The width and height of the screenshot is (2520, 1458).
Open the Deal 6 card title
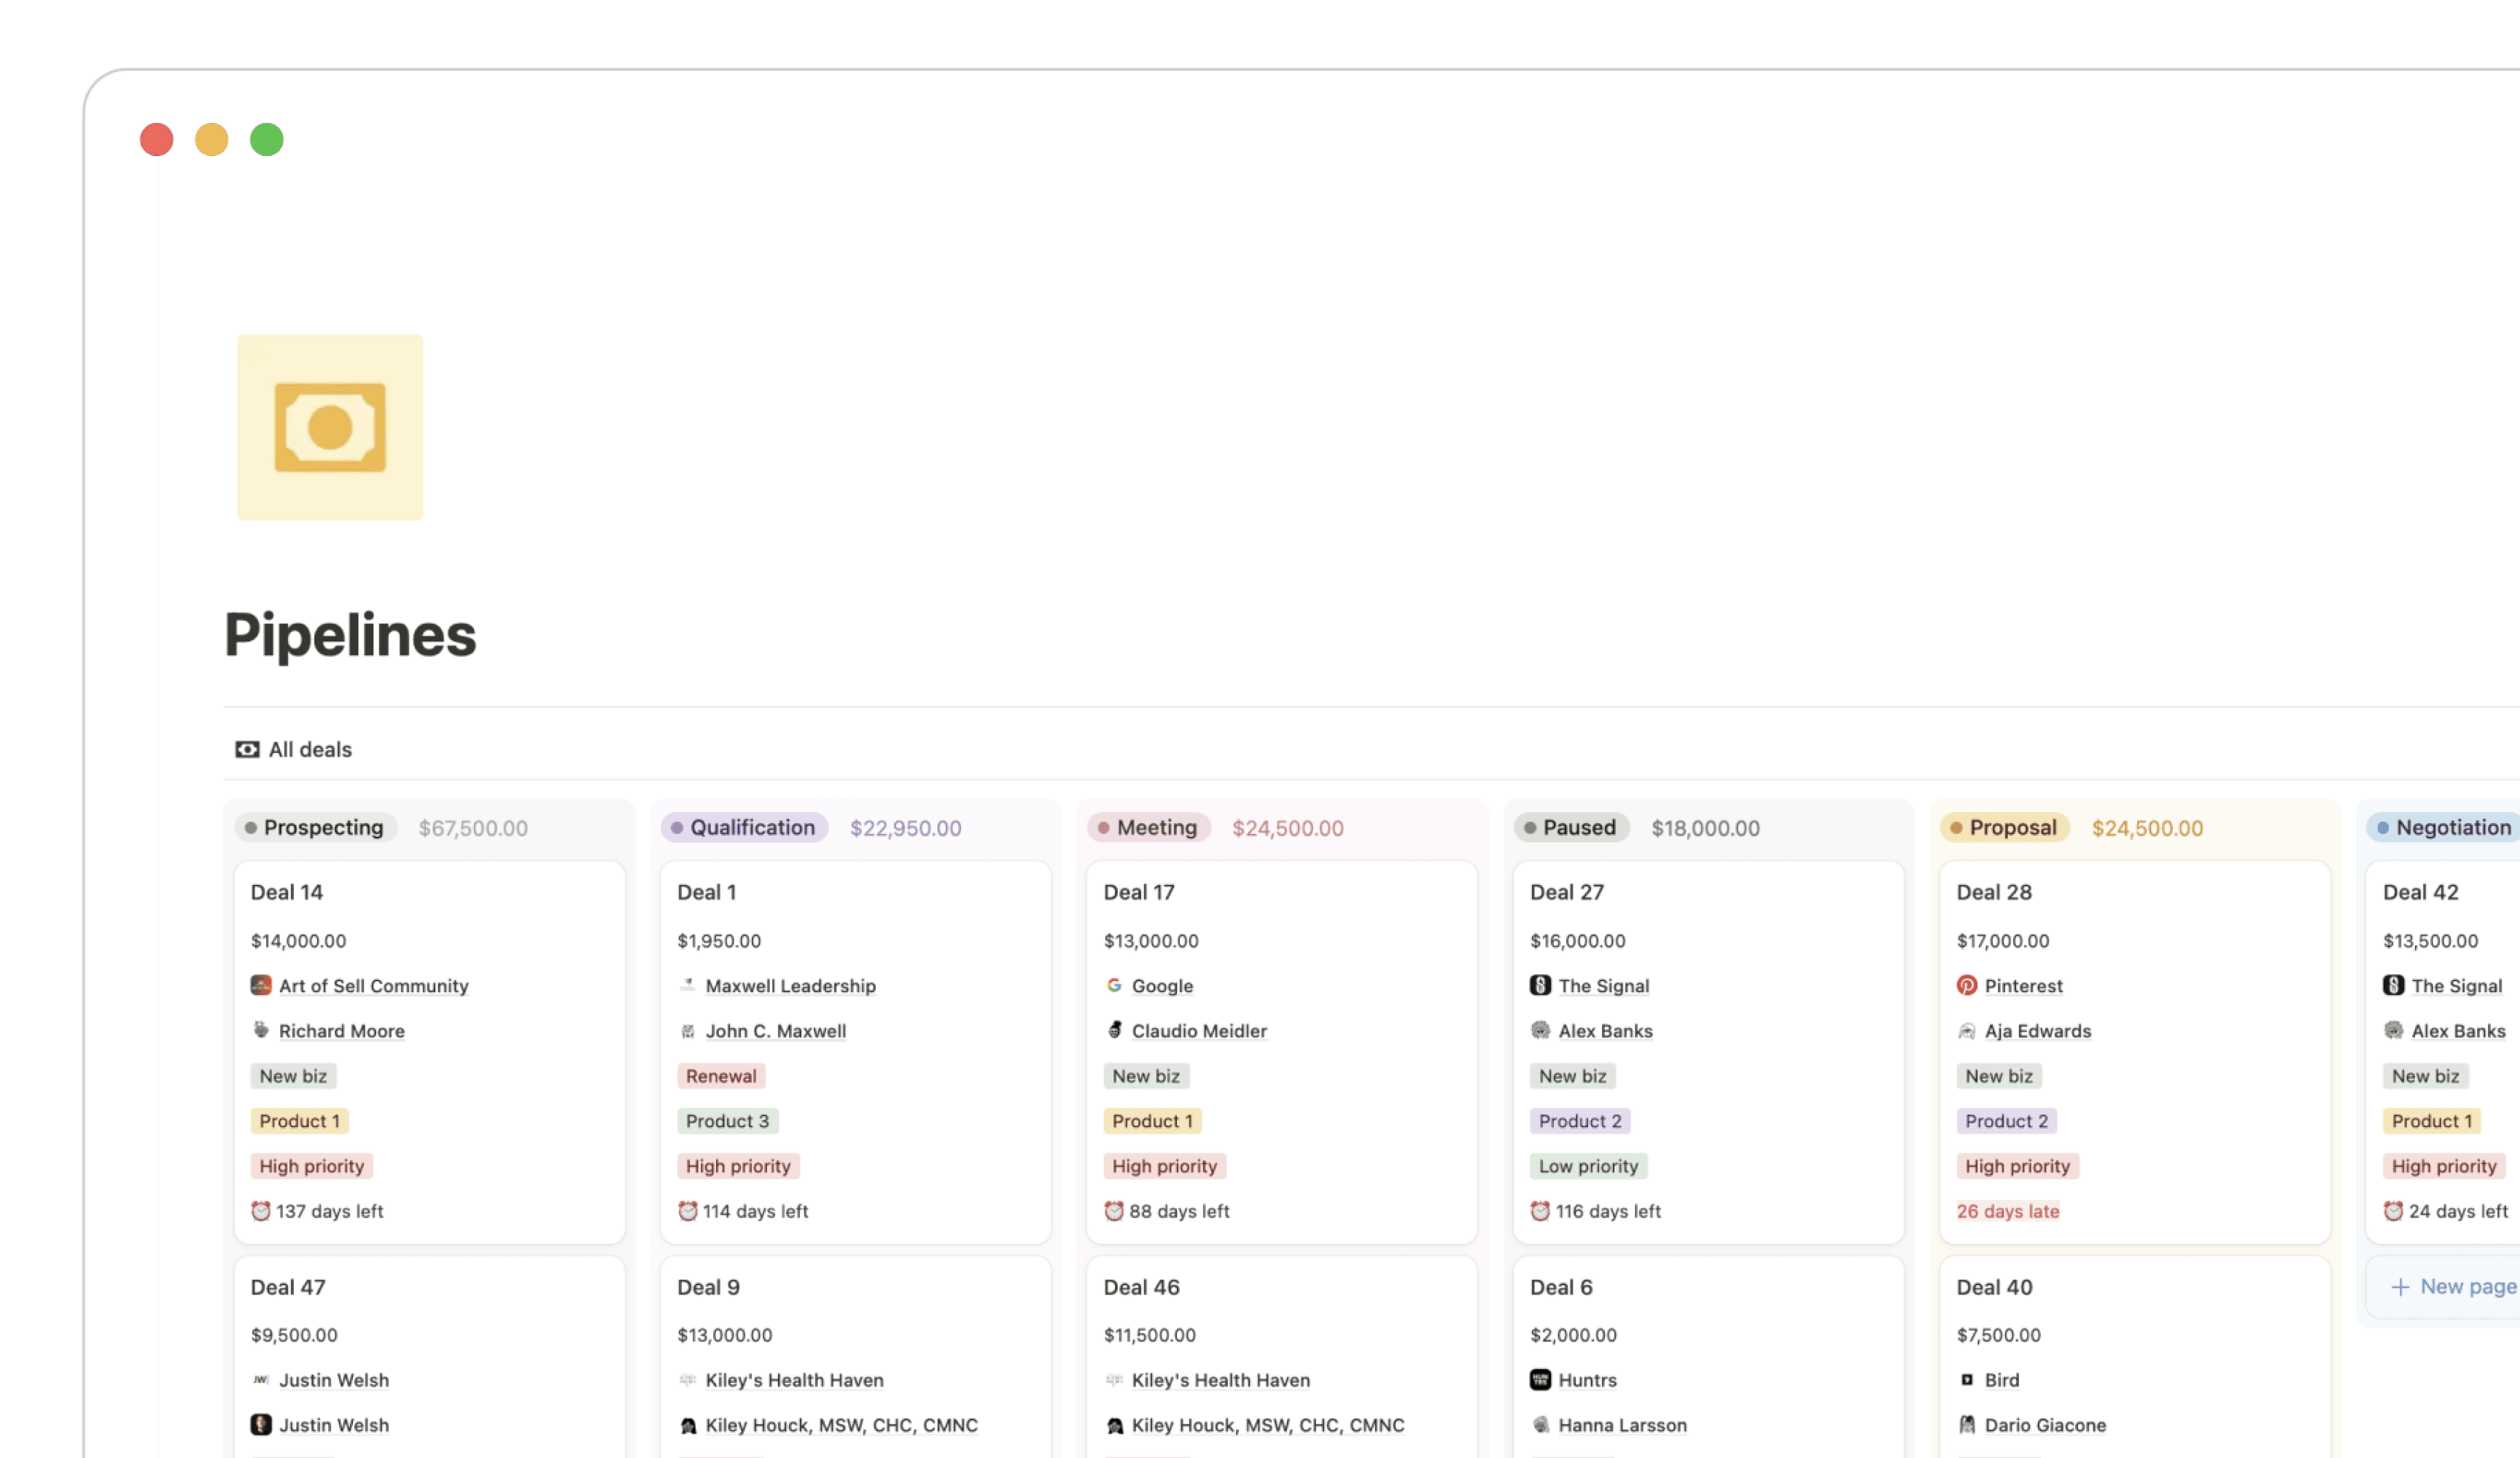(1561, 1287)
